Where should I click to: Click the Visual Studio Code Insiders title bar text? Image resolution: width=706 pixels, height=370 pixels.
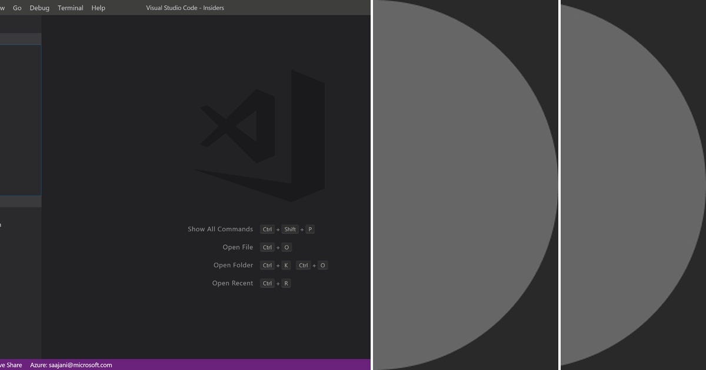(x=185, y=8)
